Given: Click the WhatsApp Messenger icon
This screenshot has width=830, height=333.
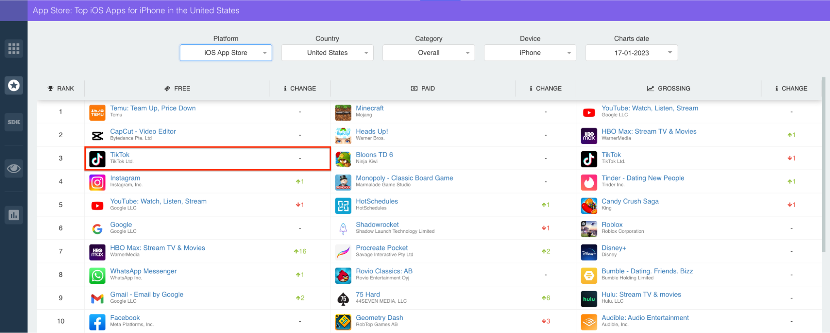Looking at the screenshot, I should [x=97, y=275].
